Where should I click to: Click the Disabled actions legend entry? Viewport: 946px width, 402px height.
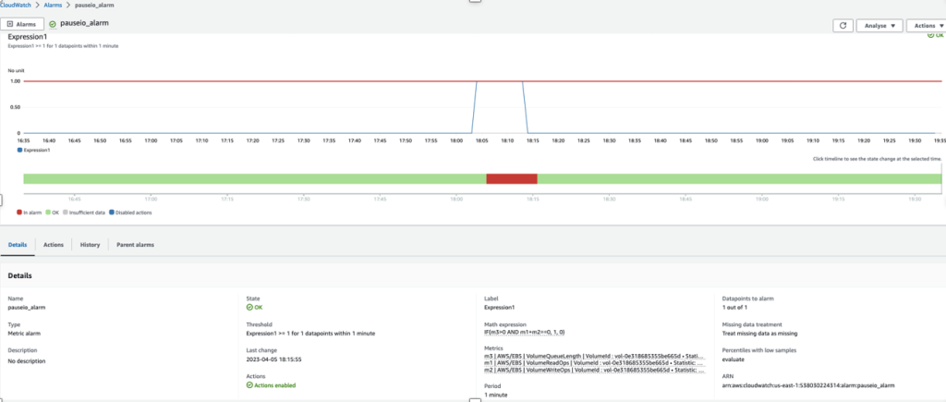tap(130, 213)
